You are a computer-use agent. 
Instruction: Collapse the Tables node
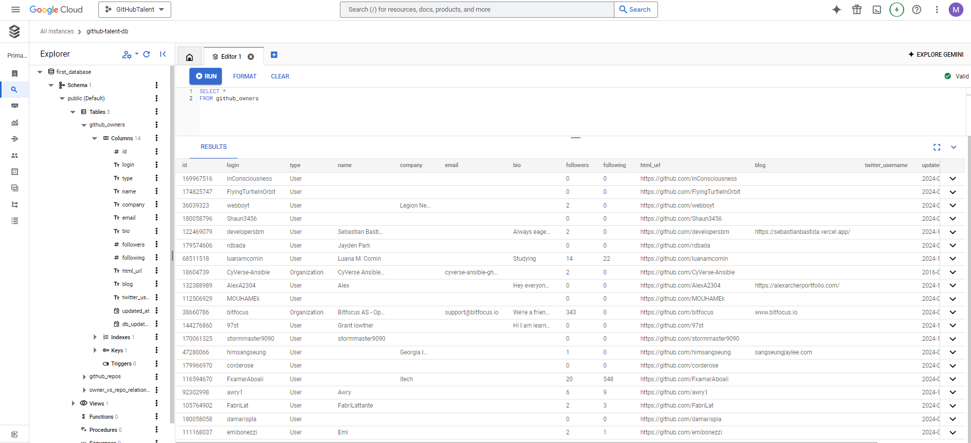(x=73, y=112)
